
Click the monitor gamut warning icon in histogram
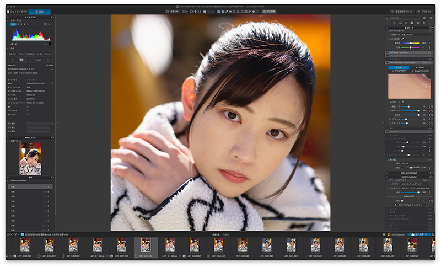45,24
